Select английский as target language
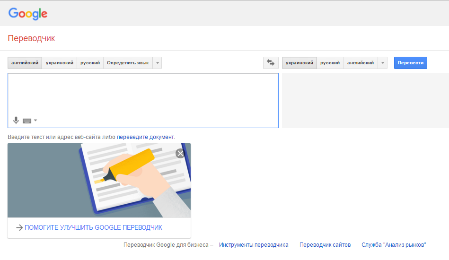The width and height of the screenshot is (449, 260). 361,63
